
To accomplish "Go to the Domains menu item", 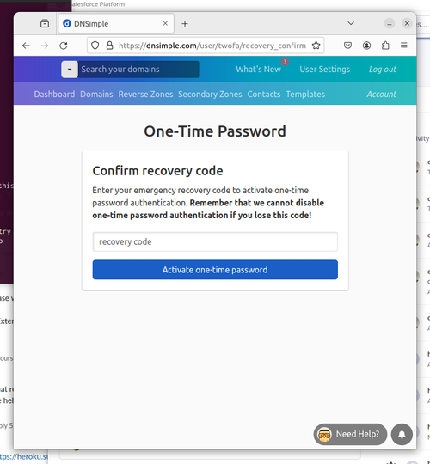I will [96, 95].
